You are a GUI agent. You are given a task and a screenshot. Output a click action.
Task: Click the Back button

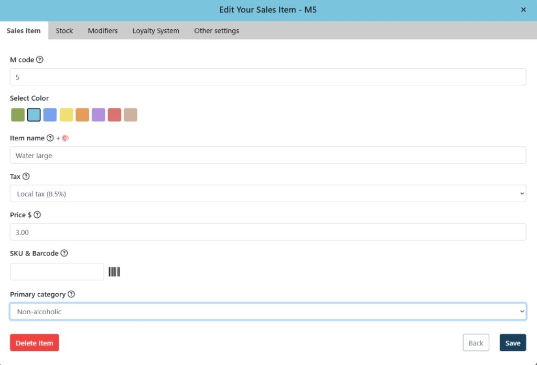(476, 343)
